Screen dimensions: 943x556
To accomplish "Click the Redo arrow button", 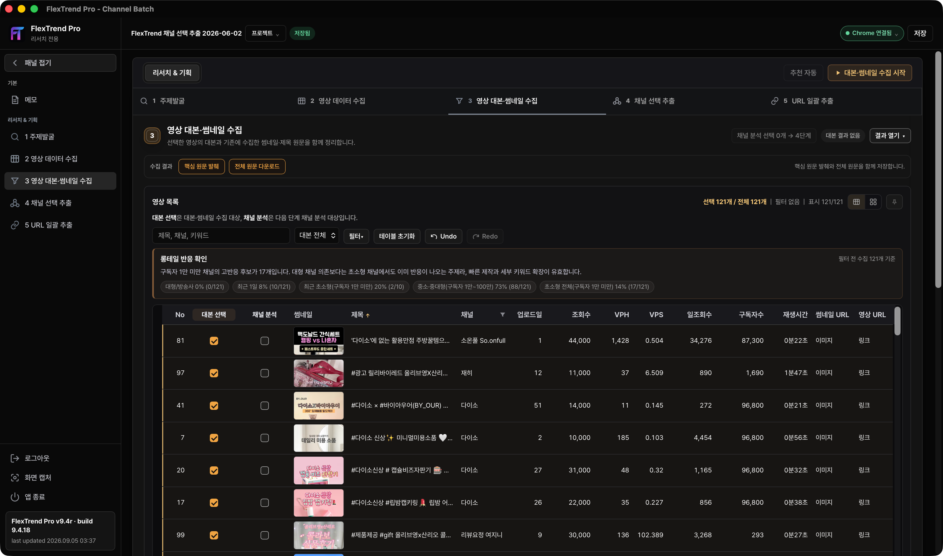I will tap(485, 236).
